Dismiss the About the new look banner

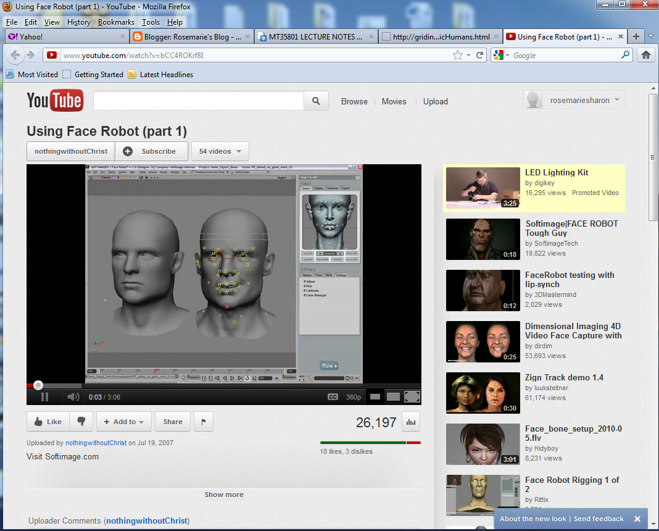[637, 519]
